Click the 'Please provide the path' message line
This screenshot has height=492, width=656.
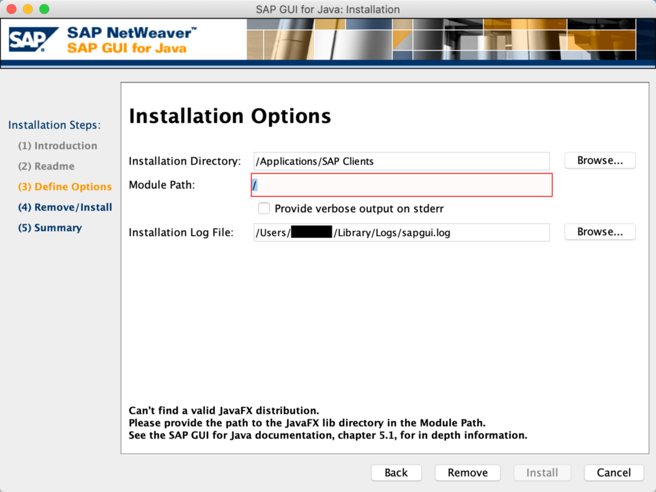pyautogui.click(x=307, y=423)
